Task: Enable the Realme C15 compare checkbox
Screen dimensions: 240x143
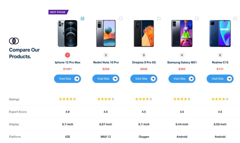Action: (235, 18)
